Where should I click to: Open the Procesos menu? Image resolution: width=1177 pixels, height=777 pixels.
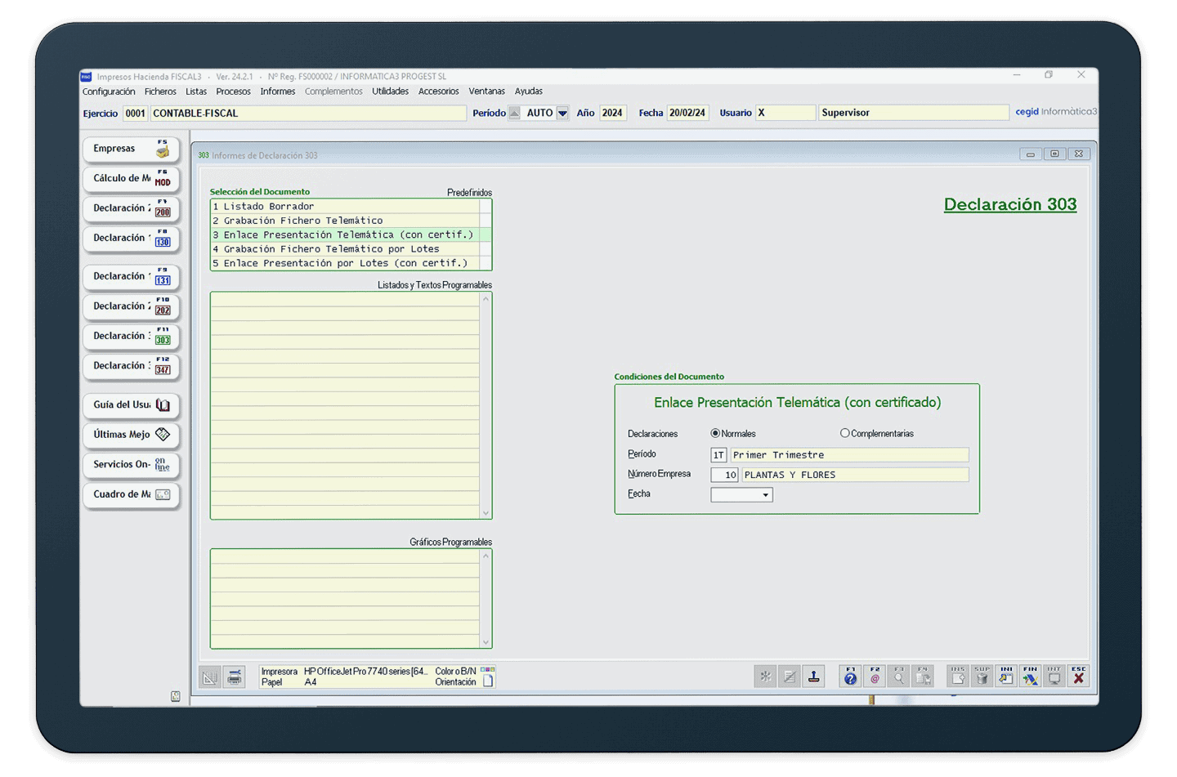coord(233,92)
